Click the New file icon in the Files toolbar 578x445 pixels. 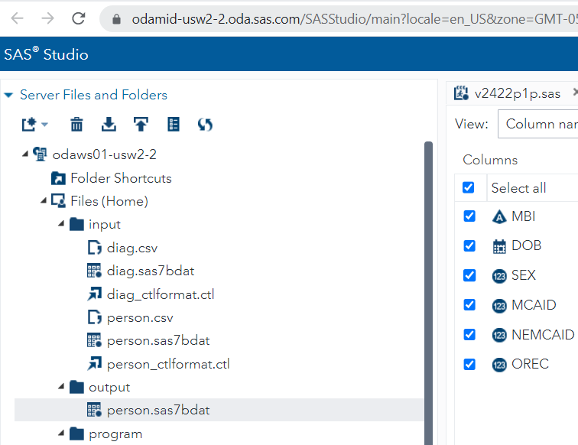(31, 124)
